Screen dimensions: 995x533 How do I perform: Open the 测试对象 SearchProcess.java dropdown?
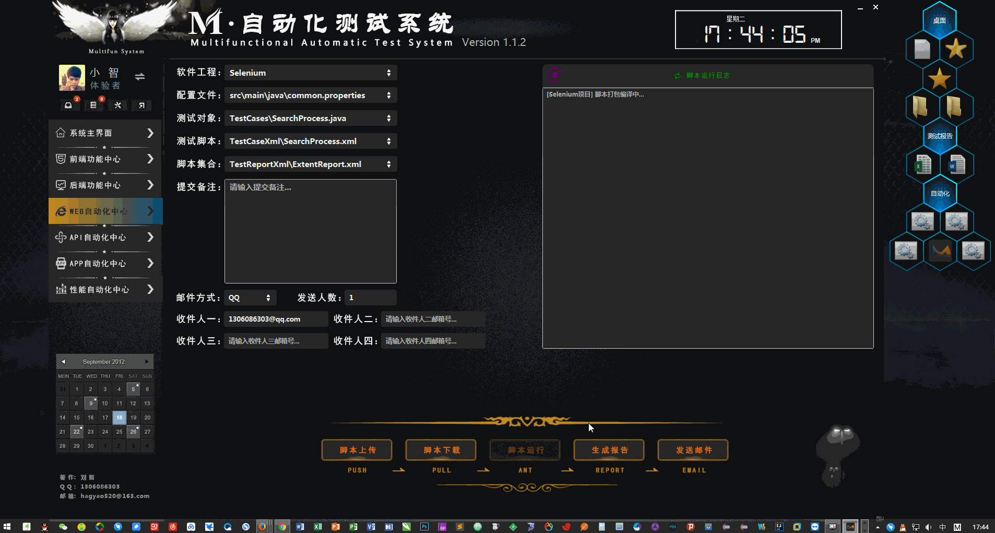310,119
